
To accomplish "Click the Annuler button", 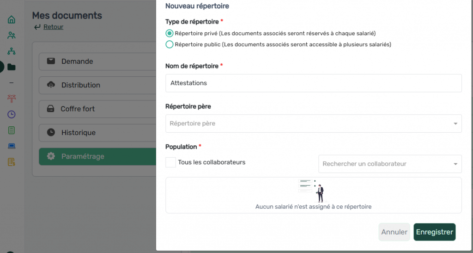I will pos(394,232).
